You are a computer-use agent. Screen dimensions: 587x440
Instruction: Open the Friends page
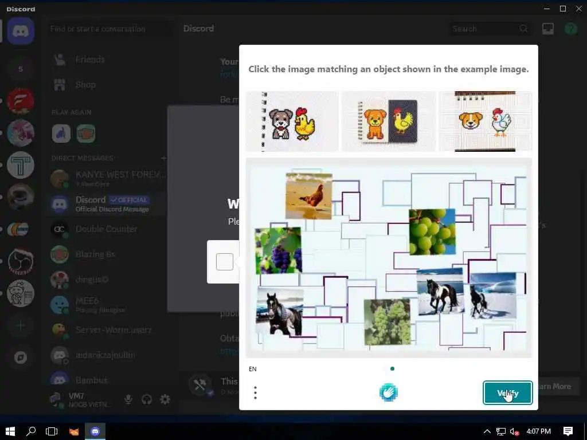pos(108,60)
